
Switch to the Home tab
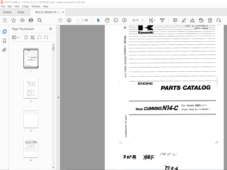(7, 12)
